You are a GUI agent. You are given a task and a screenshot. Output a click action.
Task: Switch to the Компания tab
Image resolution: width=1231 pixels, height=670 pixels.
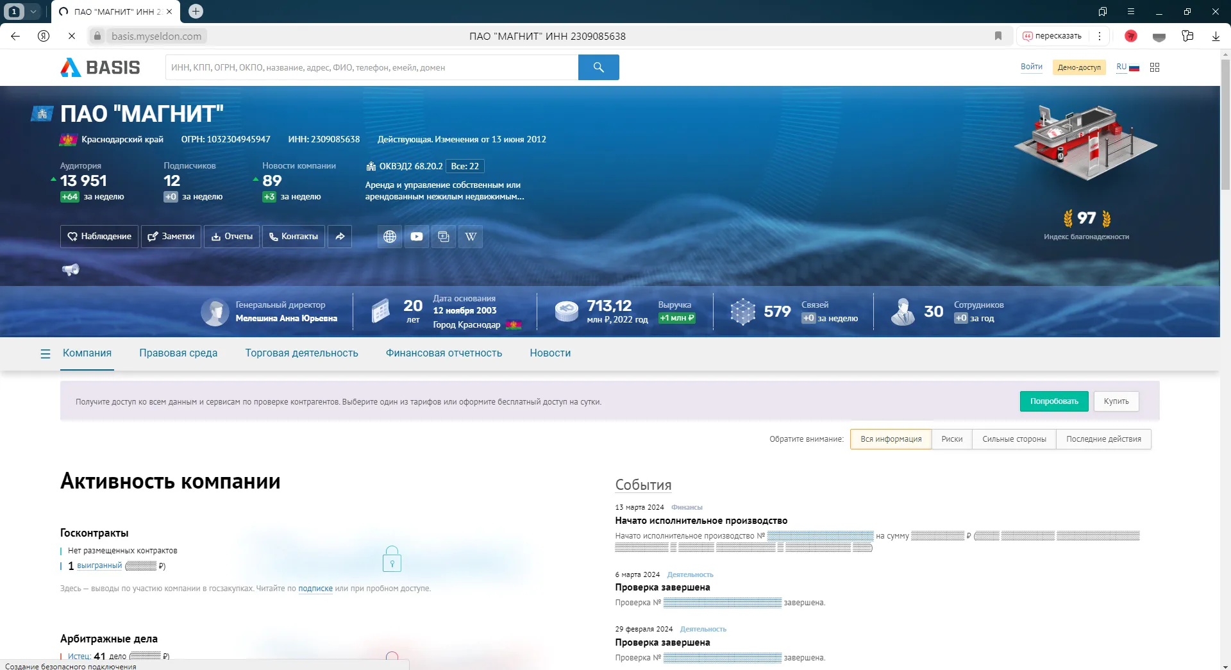click(87, 353)
